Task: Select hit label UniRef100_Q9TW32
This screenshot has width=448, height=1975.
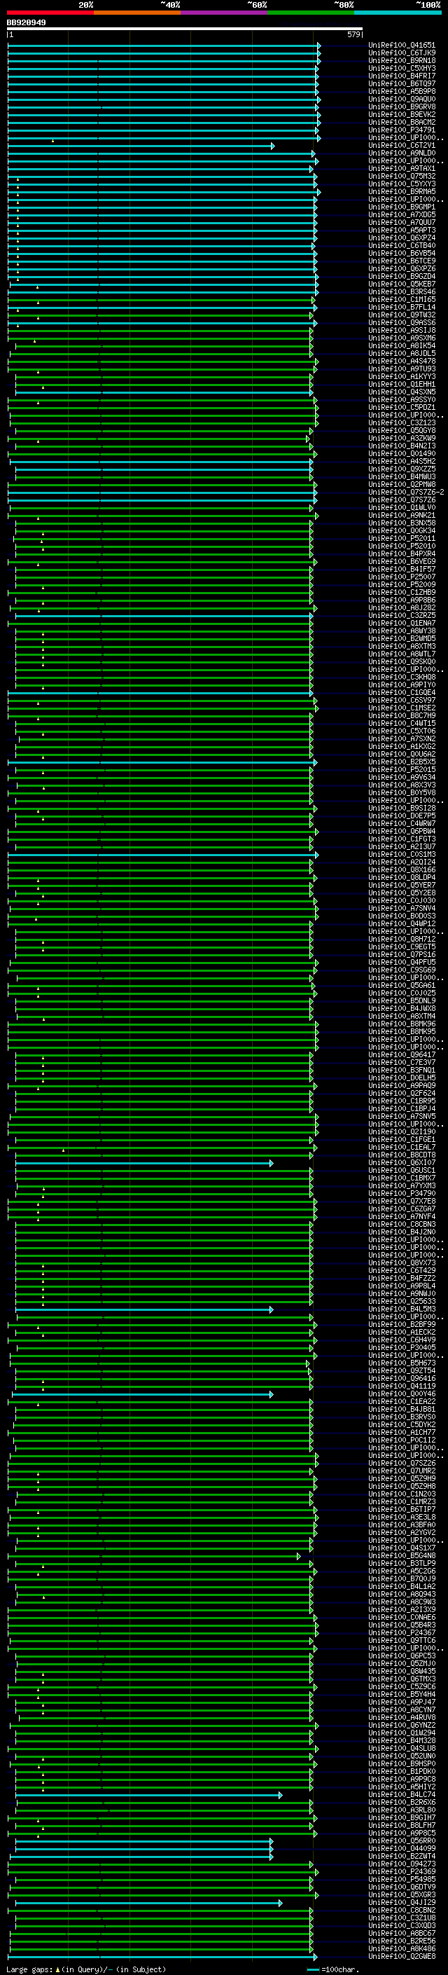Action: [x=402, y=315]
